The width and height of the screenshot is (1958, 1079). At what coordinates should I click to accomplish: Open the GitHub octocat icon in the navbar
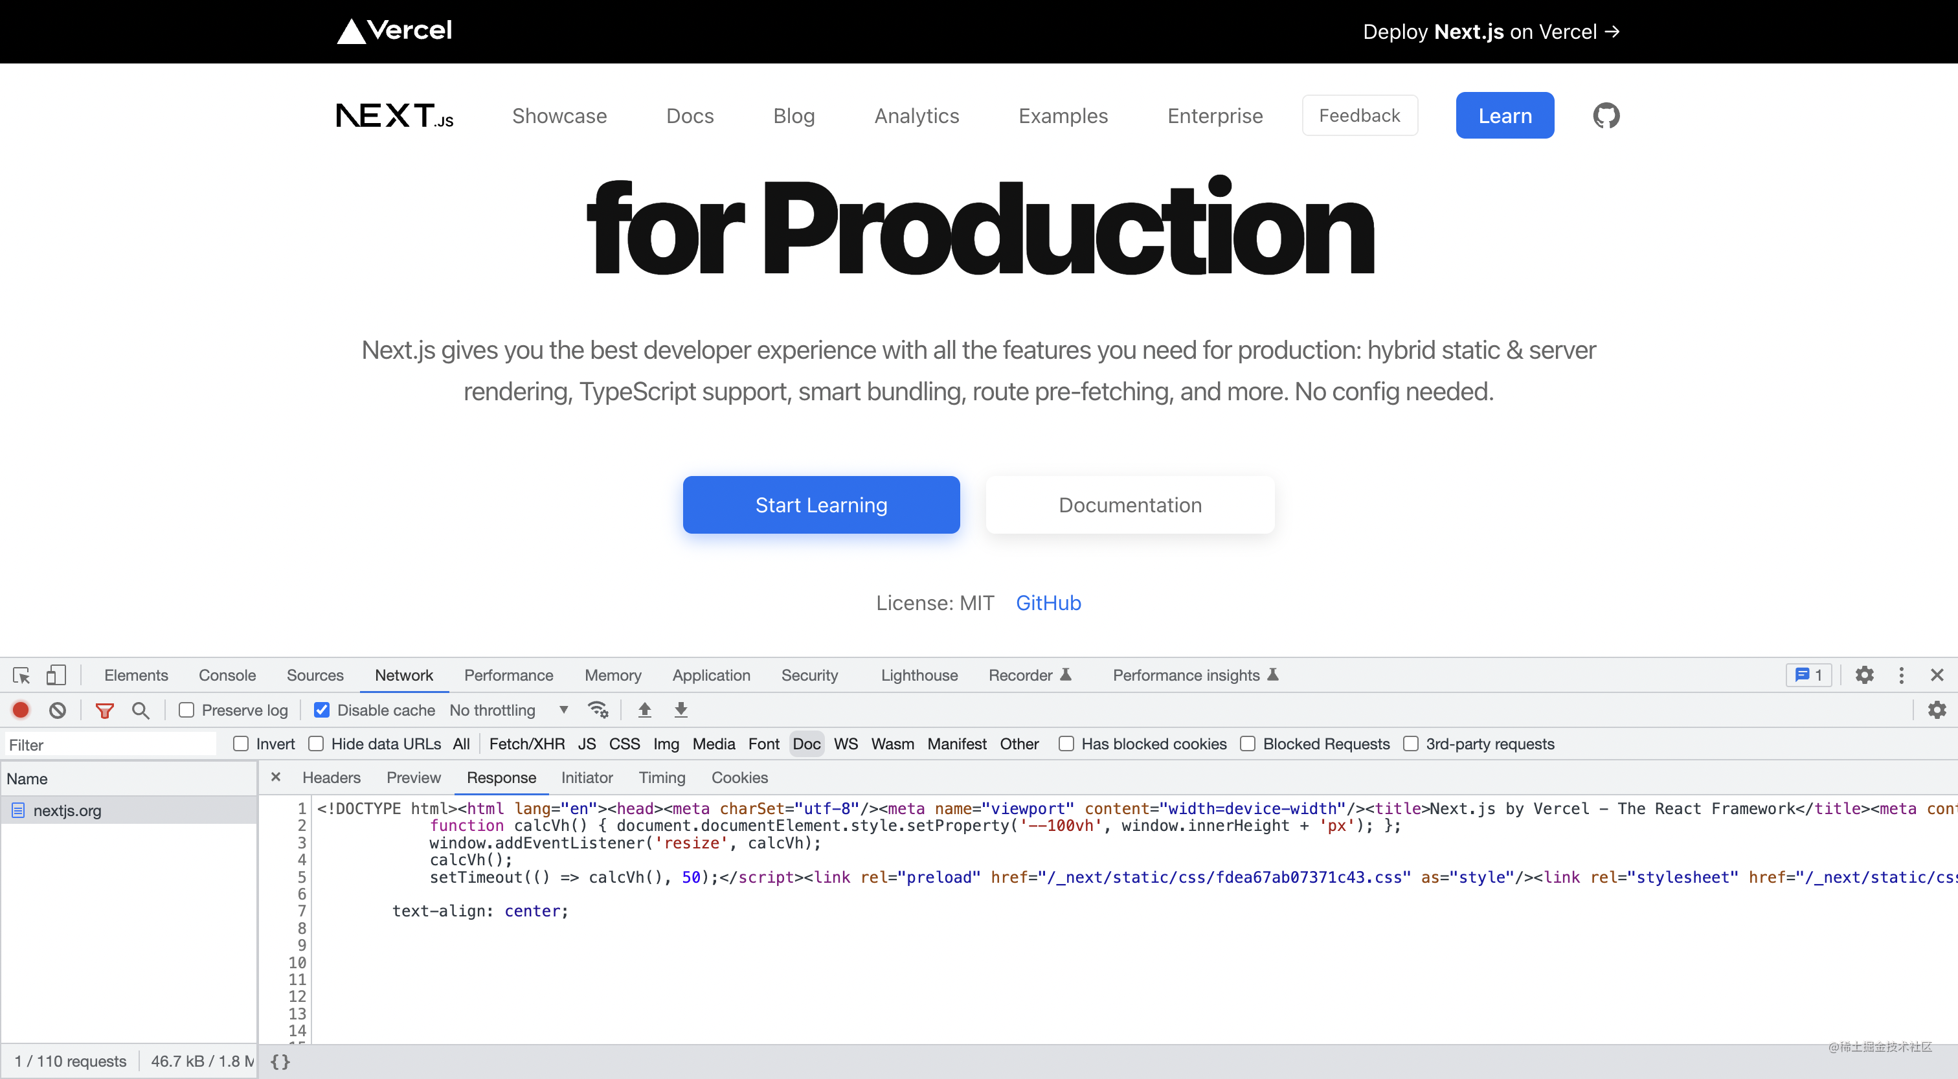(x=1605, y=117)
